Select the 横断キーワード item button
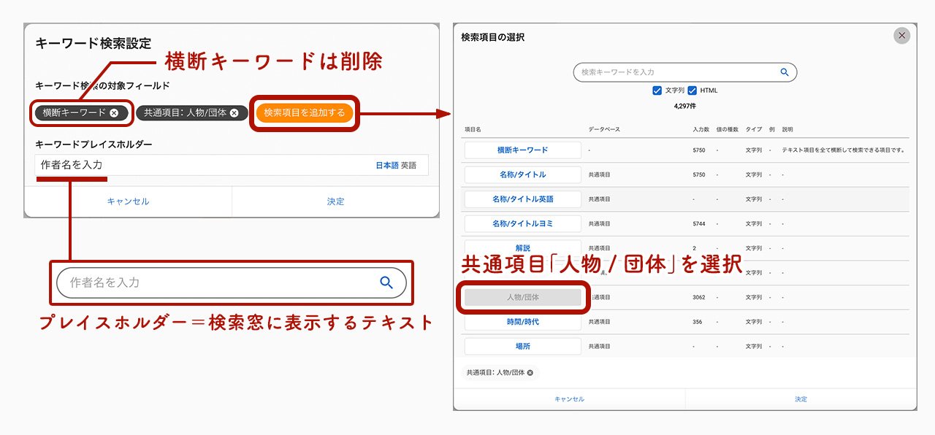935x435 pixels. [x=522, y=150]
